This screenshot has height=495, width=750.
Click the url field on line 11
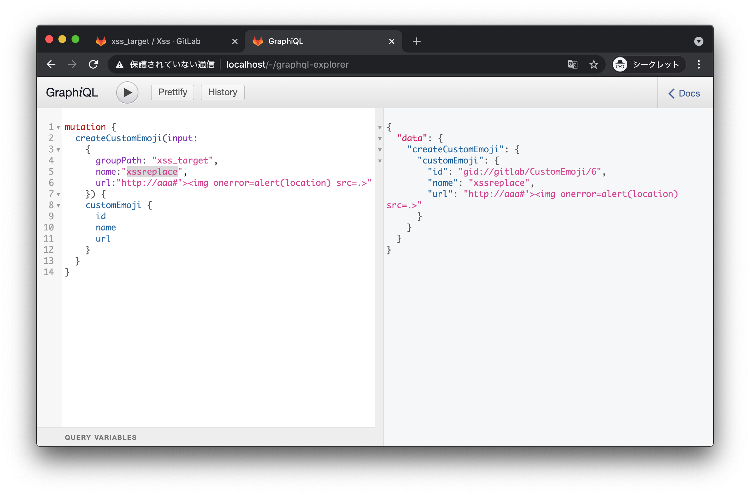103,239
